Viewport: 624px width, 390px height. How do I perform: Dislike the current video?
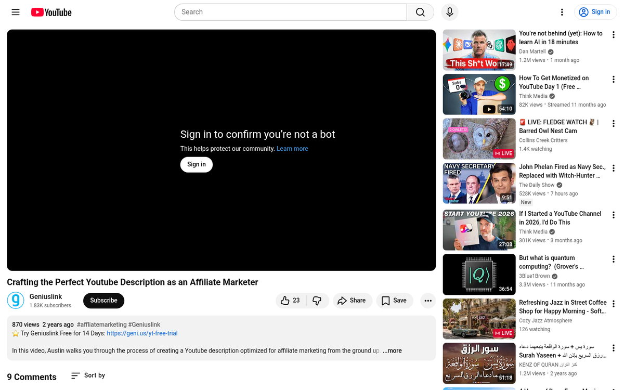(316, 301)
